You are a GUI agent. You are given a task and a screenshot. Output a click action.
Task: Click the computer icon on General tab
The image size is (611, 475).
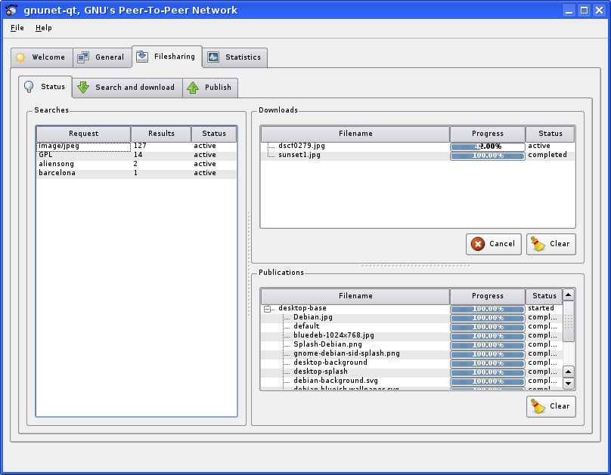[x=83, y=57]
